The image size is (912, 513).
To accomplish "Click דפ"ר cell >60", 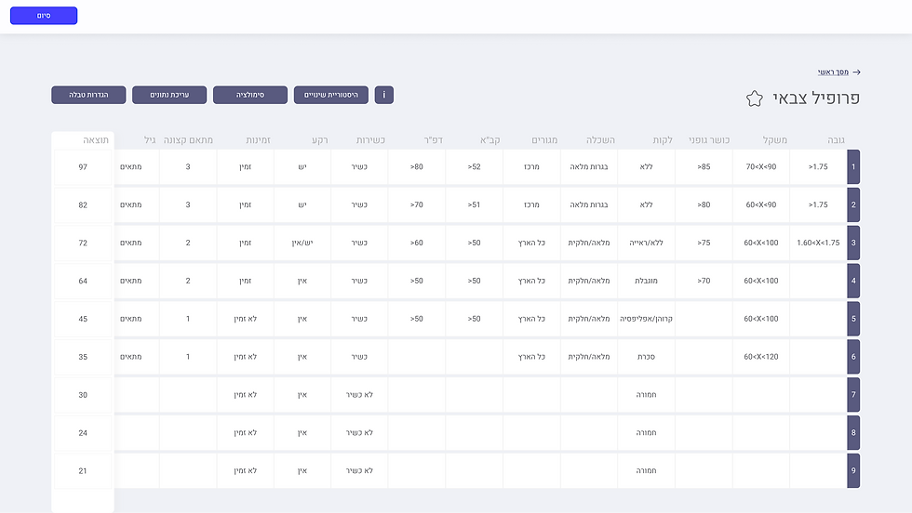I will [417, 243].
